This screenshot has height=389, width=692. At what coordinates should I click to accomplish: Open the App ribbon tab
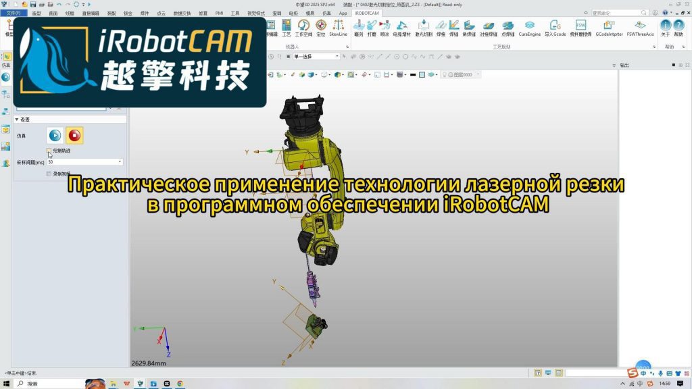point(343,14)
